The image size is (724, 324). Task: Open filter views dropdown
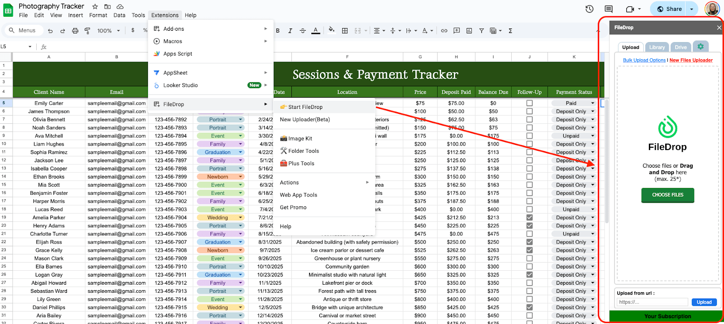496,31
